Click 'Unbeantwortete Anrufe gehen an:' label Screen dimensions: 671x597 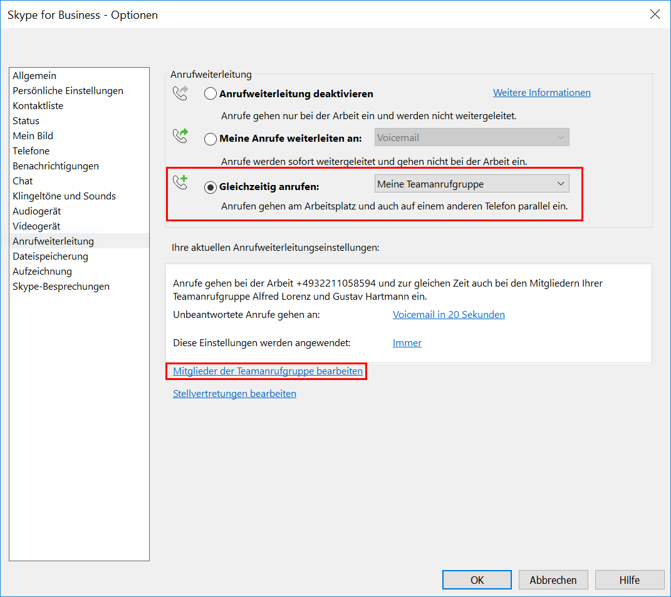(x=246, y=314)
